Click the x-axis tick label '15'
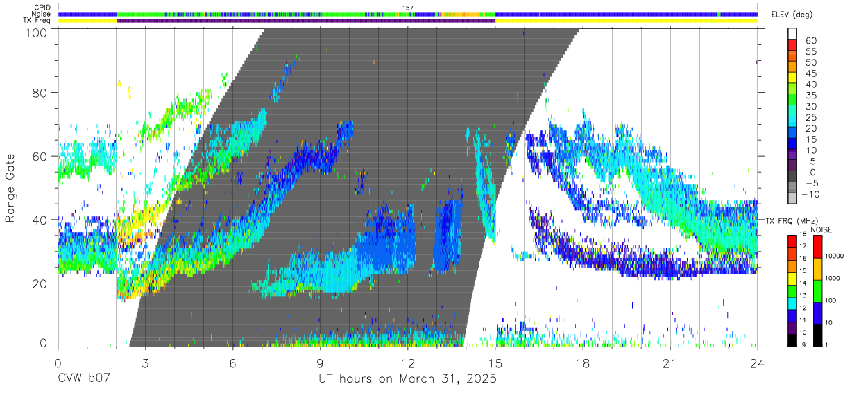This screenshot has width=852, height=393. click(x=495, y=363)
